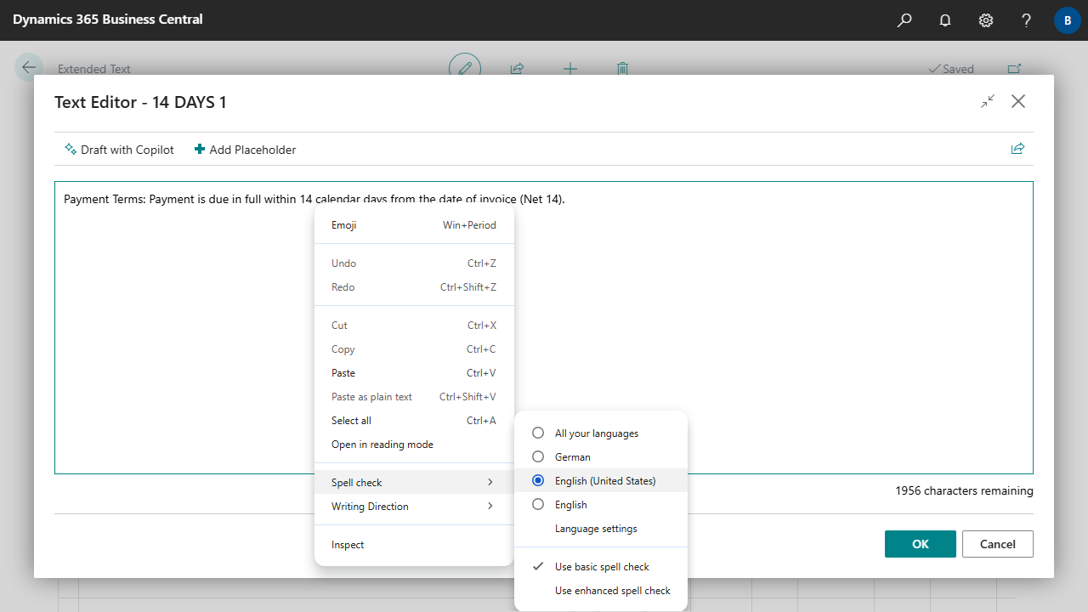The height and width of the screenshot is (612, 1088).
Task: Expand the Writing Direction submenu
Action: pos(414,507)
